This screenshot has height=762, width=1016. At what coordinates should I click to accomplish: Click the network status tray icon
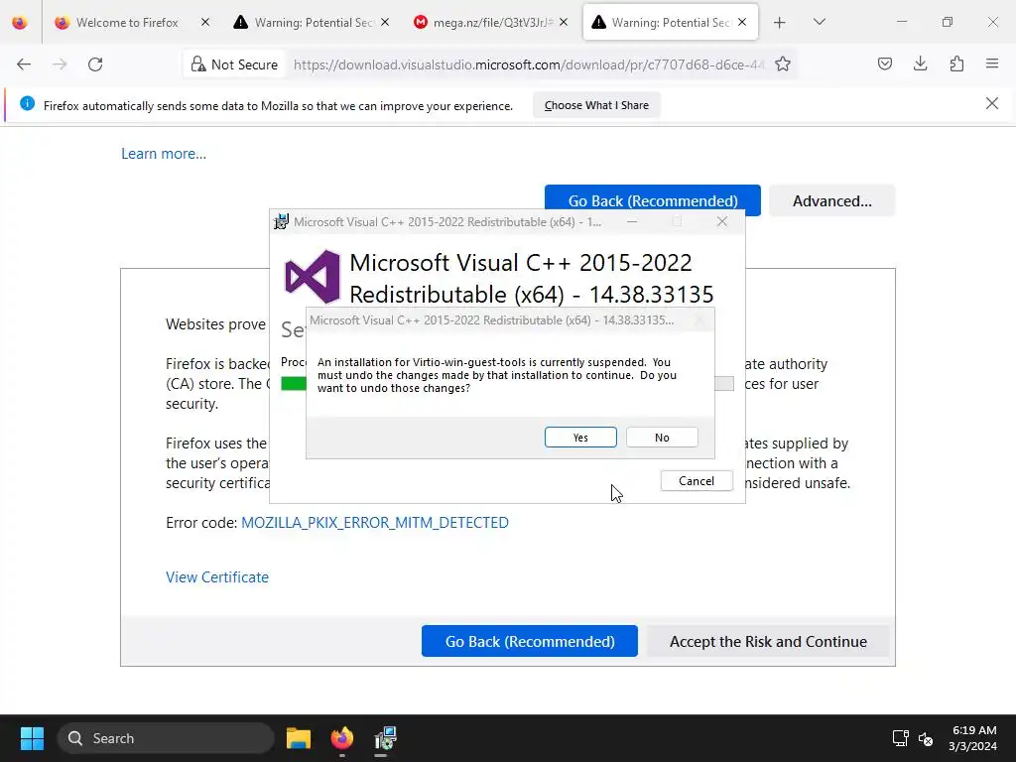point(900,738)
